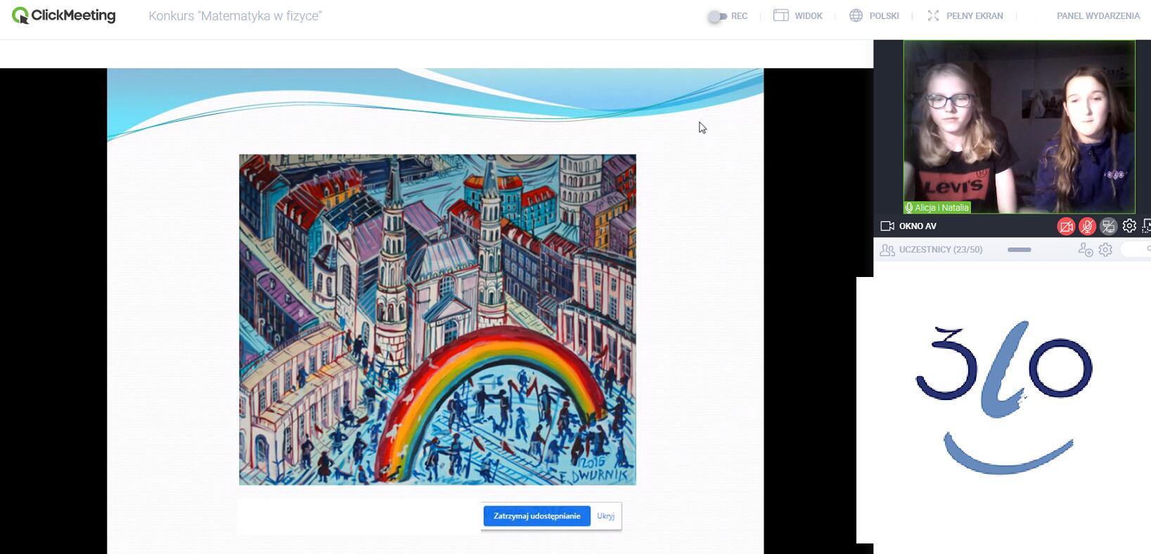Click the OKNO AV camera icon

coord(887,226)
